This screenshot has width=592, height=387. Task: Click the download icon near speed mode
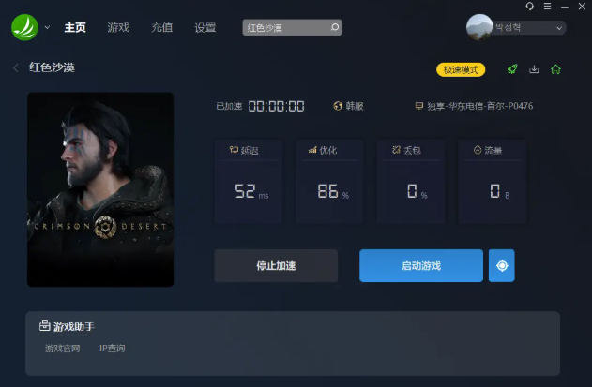point(534,69)
